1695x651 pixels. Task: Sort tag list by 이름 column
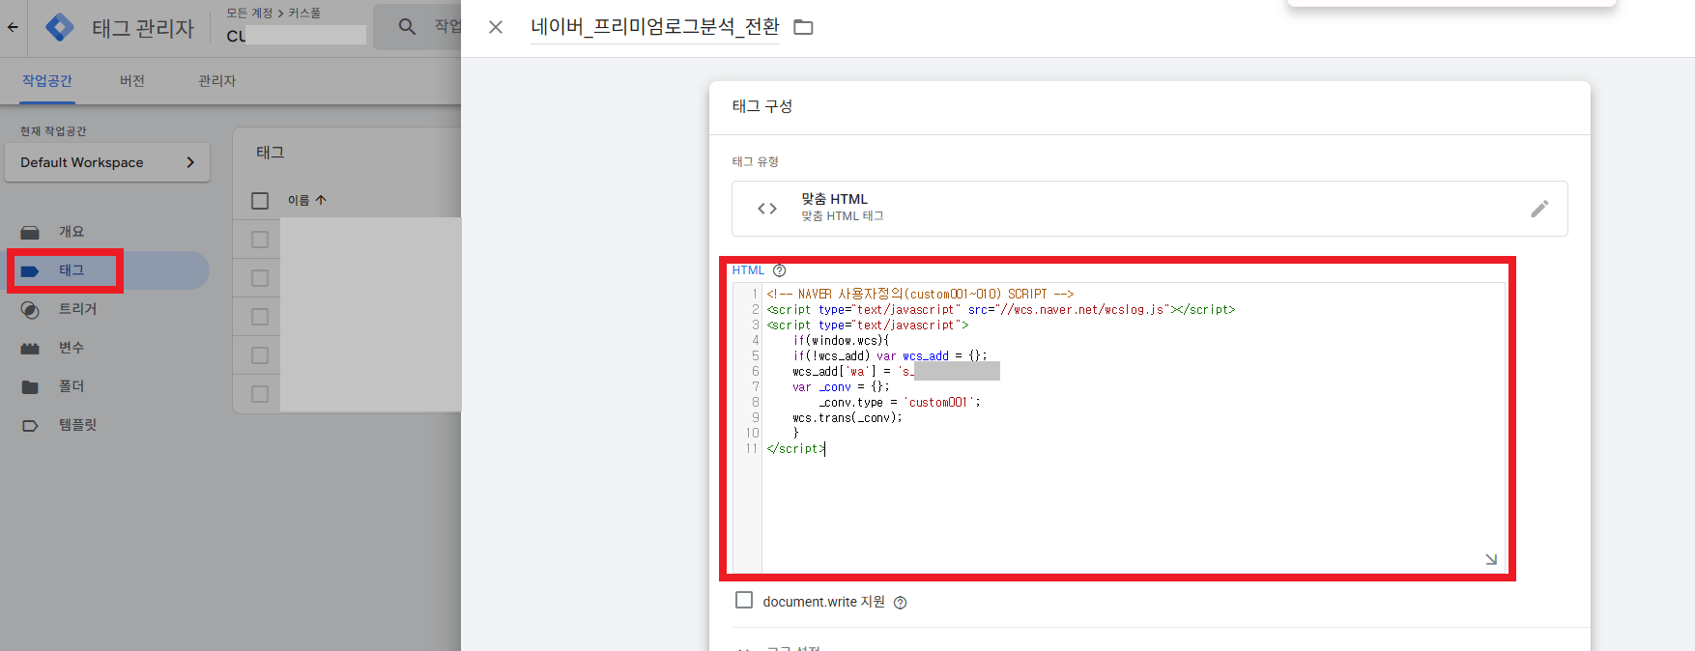tap(307, 200)
